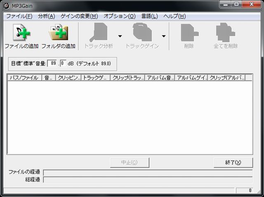Focus the target volume field showing 89
The image size is (264, 197).
[52, 63]
